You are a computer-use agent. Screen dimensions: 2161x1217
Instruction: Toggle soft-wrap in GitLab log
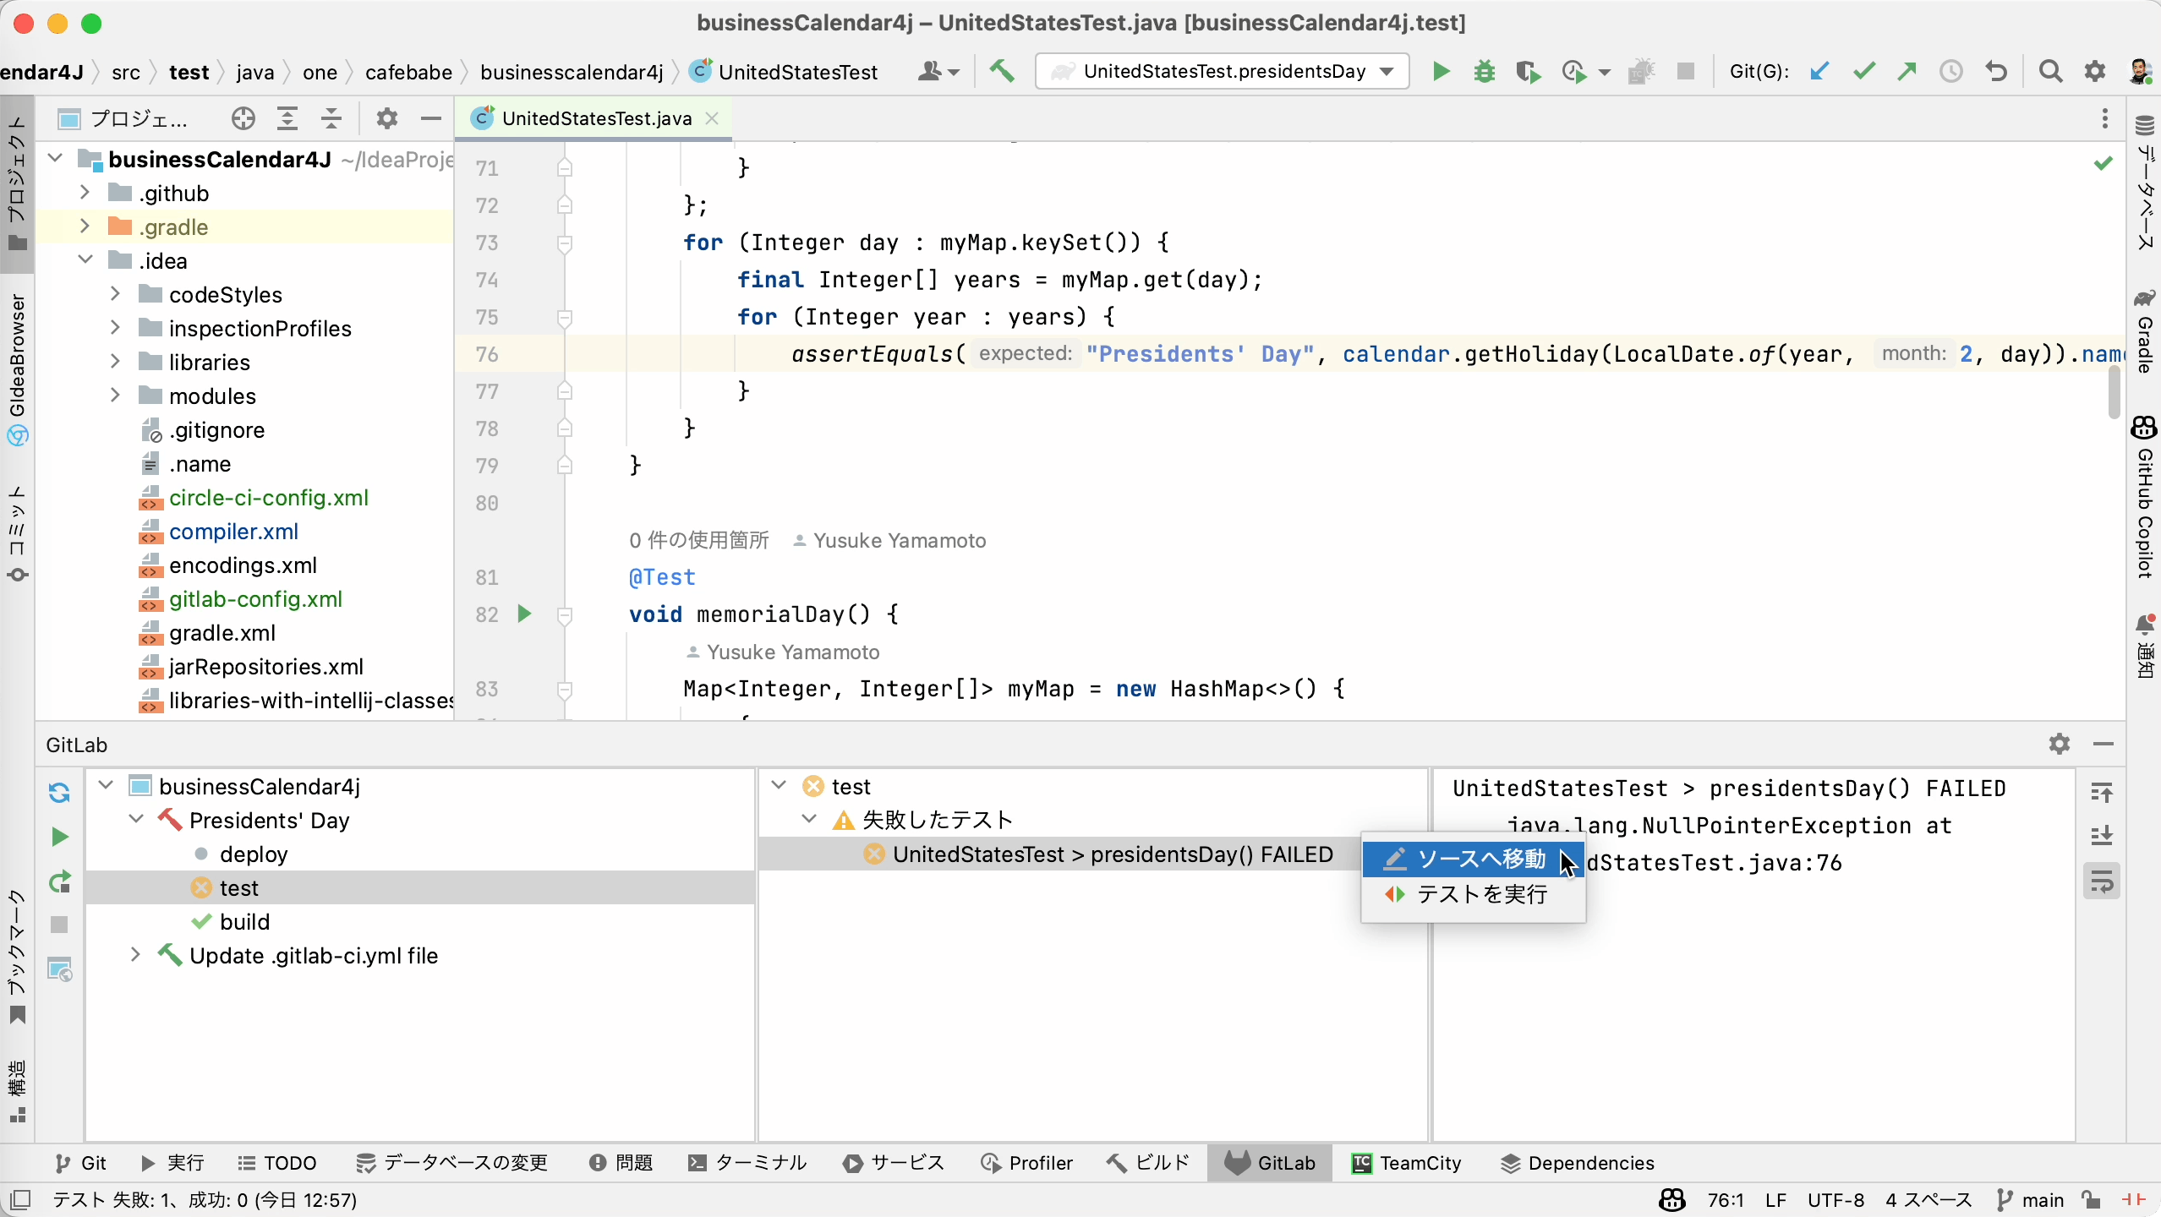(2102, 881)
